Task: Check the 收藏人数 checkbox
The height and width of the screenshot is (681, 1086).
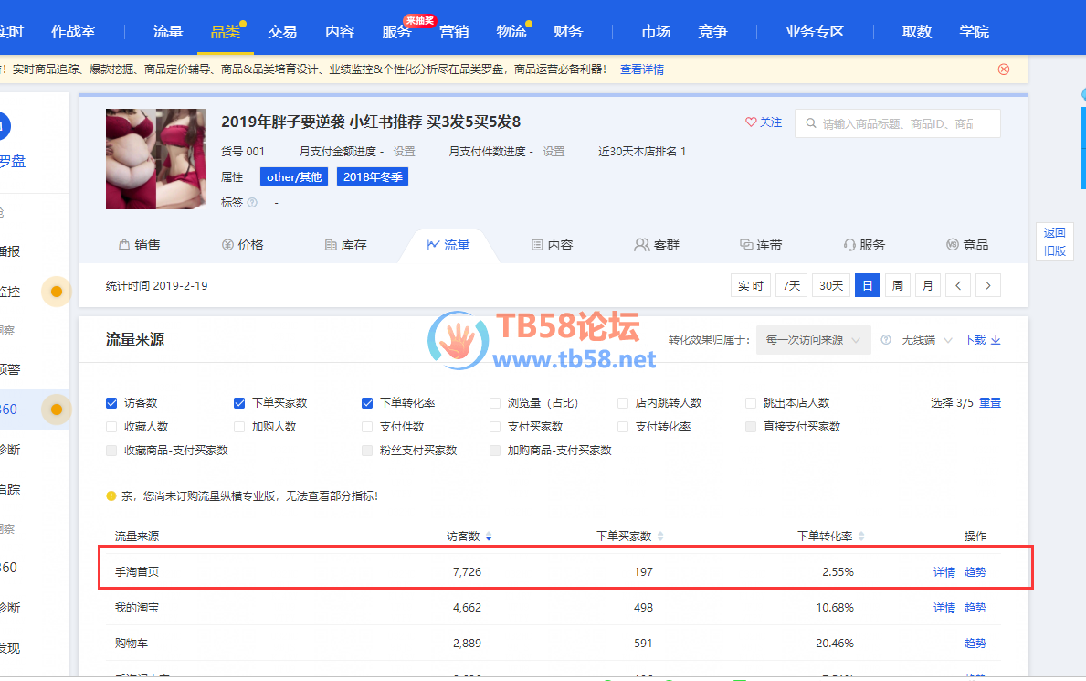Action: (111, 427)
